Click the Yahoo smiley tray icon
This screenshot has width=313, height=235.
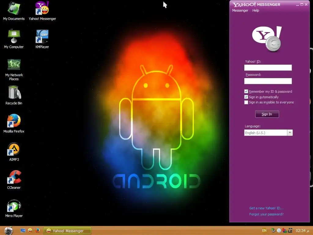click(279, 231)
